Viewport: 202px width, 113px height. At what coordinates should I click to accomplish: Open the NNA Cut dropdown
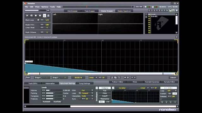pyautogui.click(x=87, y=90)
